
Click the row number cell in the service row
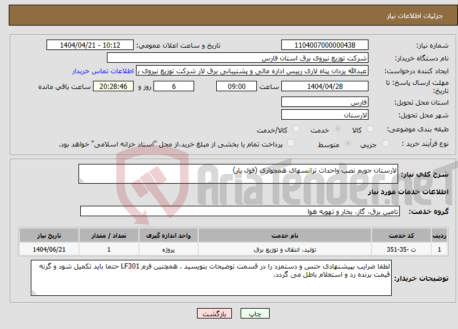coord(439,249)
